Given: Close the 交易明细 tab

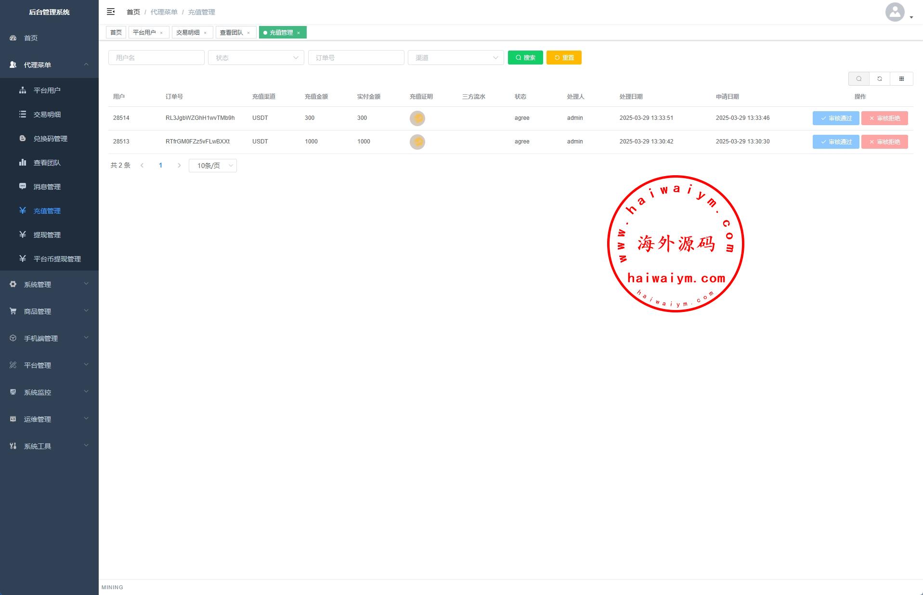Looking at the screenshot, I should (205, 33).
